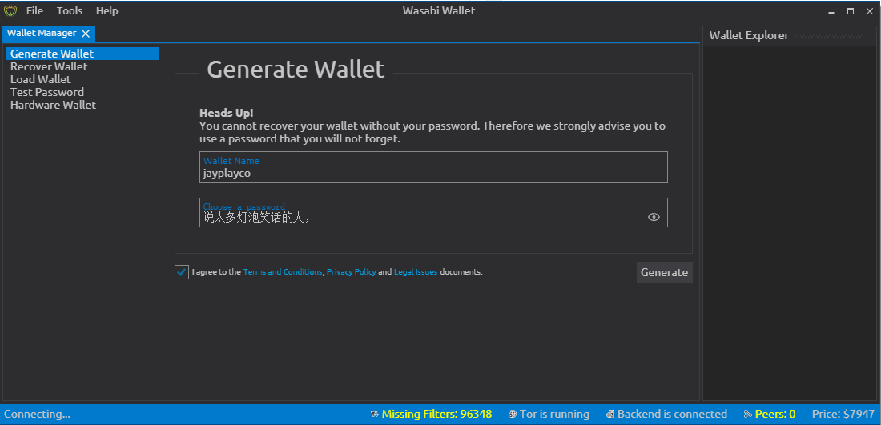The image size is (881, 425).
Task: Click the Wallet Name input field
Action: pos(433,167)
